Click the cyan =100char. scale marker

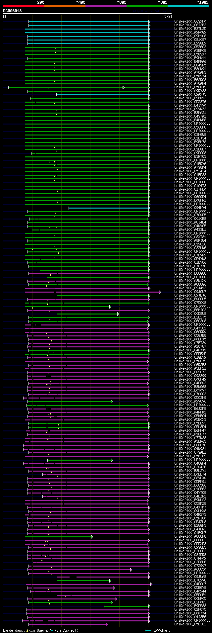tap(148, 630)
